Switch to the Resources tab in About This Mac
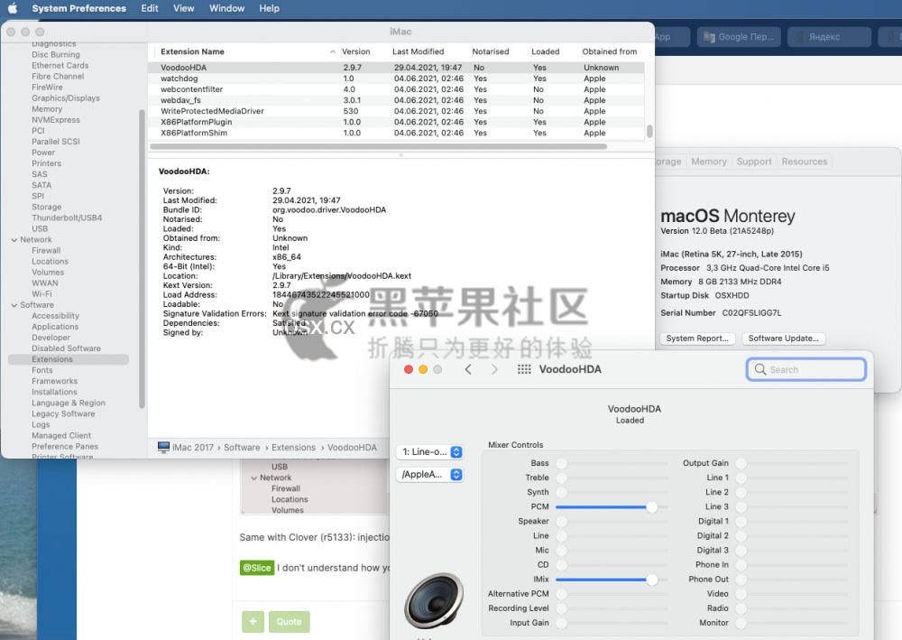Screen dimensions: 902x640 805,162
